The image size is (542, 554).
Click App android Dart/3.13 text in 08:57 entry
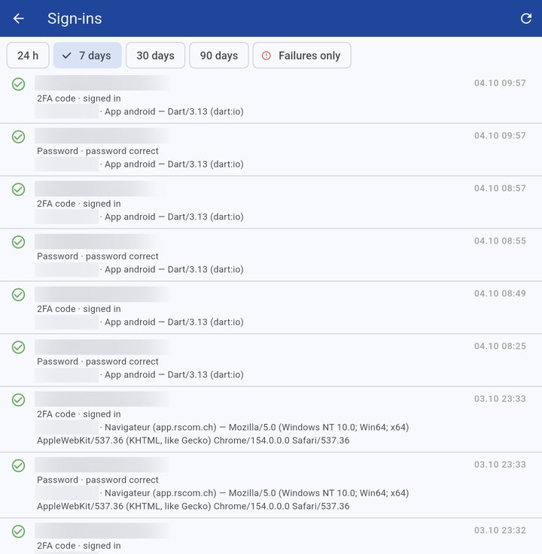[x=174, y=216]
